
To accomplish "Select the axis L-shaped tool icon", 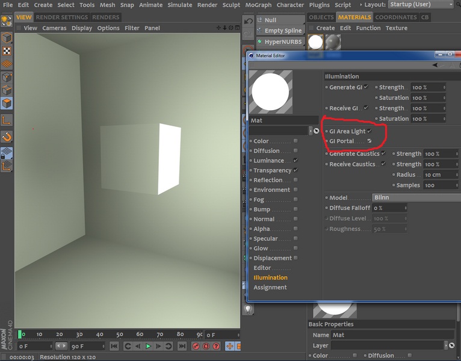I will [x=7, y=120].
